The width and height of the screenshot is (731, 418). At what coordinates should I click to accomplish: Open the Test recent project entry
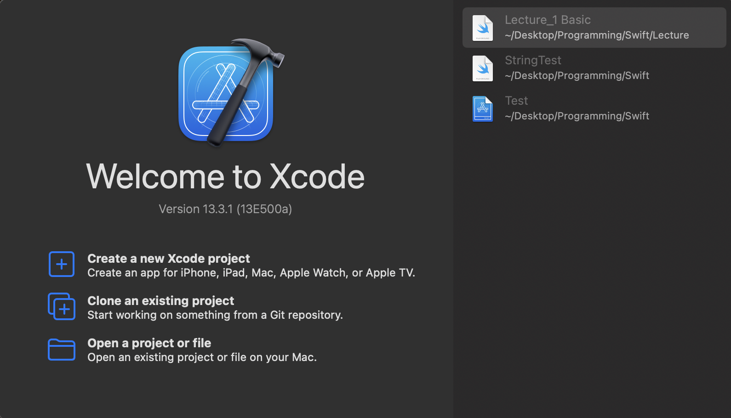click(594, 108)
